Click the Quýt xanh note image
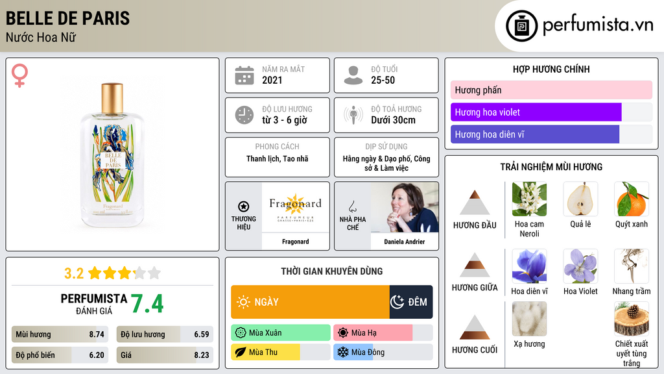Viewport: 664px width, 374px height. pos(632,199)
